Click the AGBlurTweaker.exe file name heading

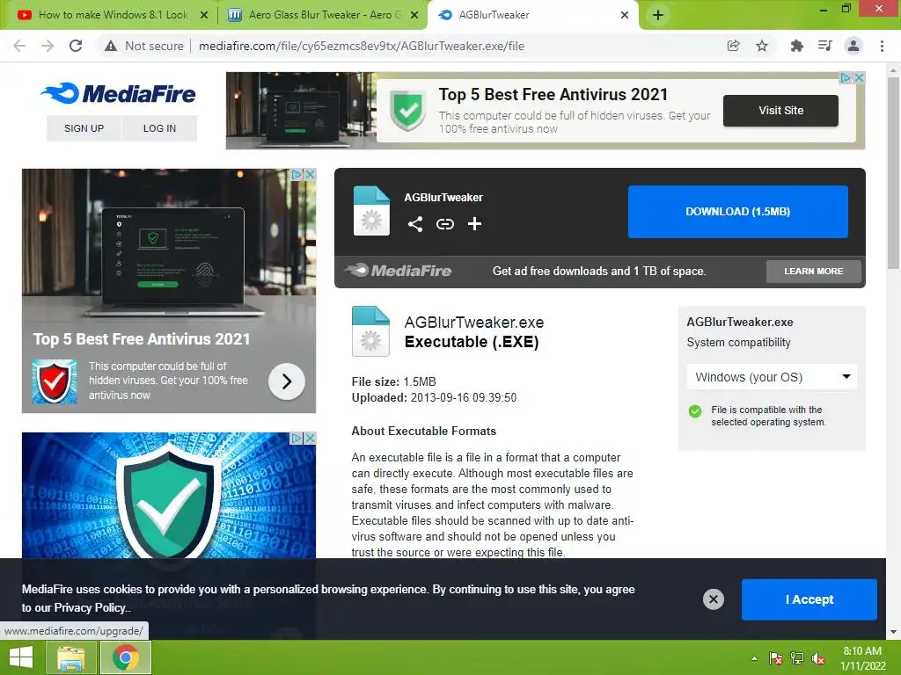click(x=474, y=322)
